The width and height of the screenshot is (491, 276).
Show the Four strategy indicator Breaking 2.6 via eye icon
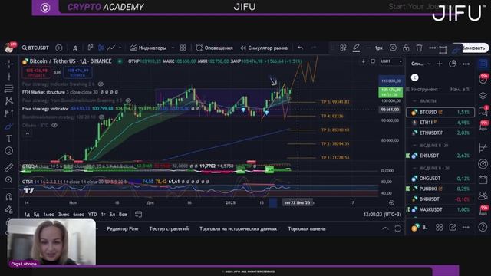coord(101,84)
